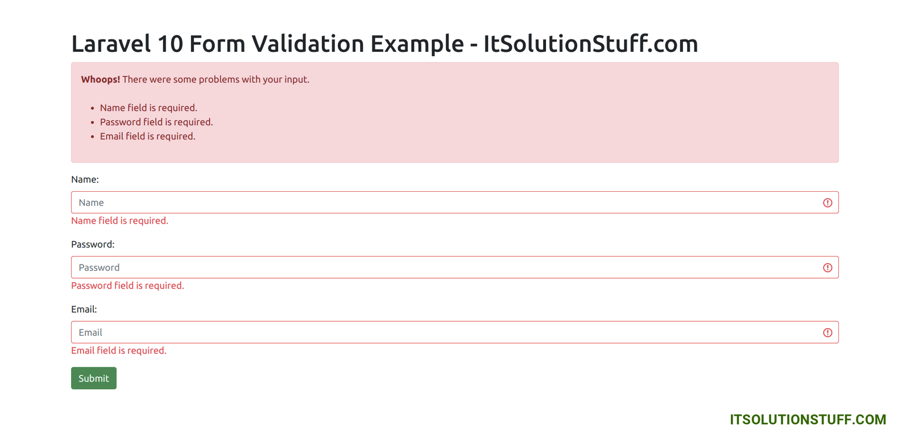The width and height of the screenshot is (910, 434).
Task: Click "There were some problems with your input" text
Action: [216, 80]
